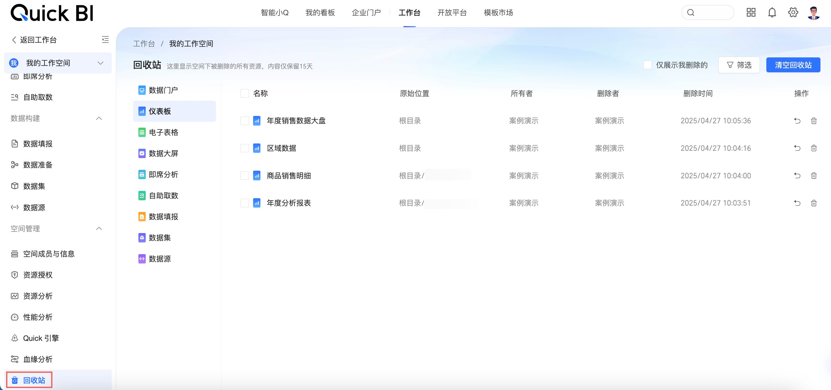Click the Quick BI logo

click(x=52, y=13)
